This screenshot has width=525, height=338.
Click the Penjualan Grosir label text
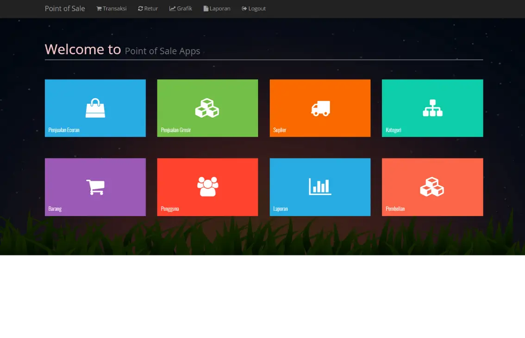click(176, 130)
